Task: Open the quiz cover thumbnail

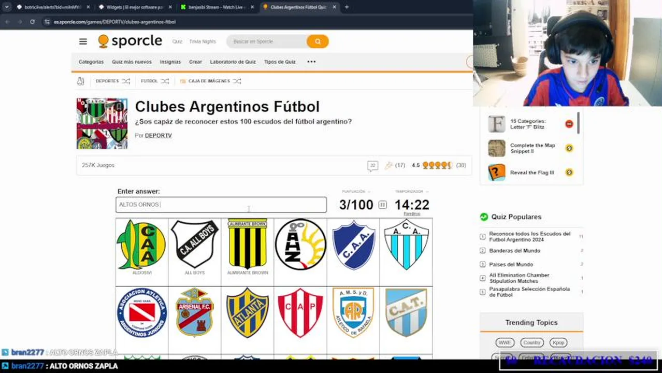Action: (x=102, y=124)
